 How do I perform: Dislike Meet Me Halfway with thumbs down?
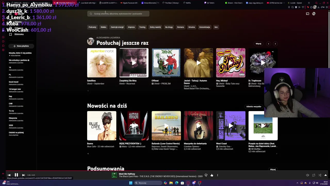coord(206,175)
